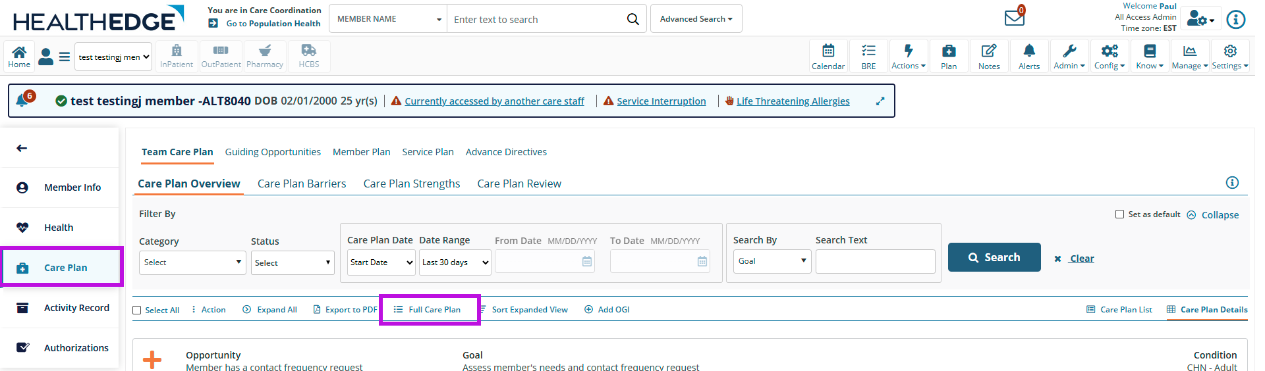Open the Advanced Search dropdown
Screen dimensions: 1265x371
(x=696, y=19)
